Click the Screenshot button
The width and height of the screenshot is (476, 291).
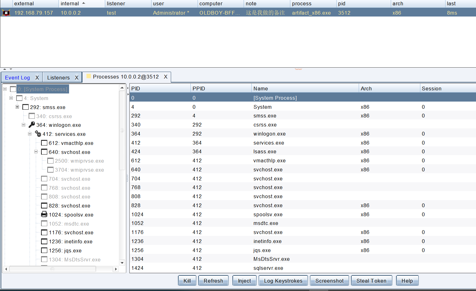329,280
